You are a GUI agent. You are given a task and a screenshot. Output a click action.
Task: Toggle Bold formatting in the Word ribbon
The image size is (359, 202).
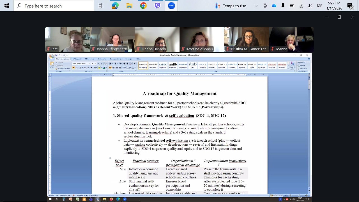[73, 68]
